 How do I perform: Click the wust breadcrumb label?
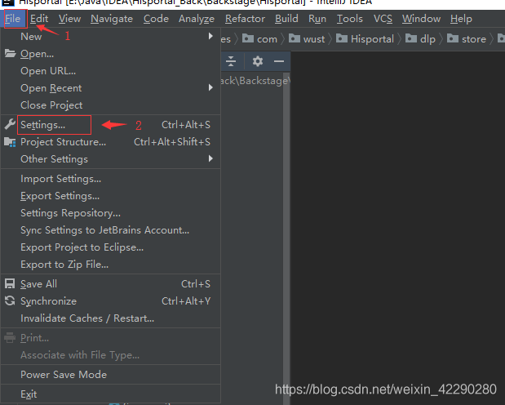(314, 39)
